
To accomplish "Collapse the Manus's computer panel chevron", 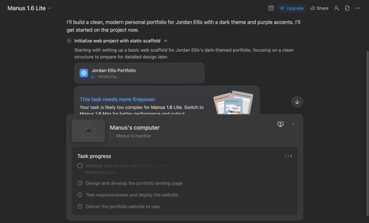I will point(293,124).
